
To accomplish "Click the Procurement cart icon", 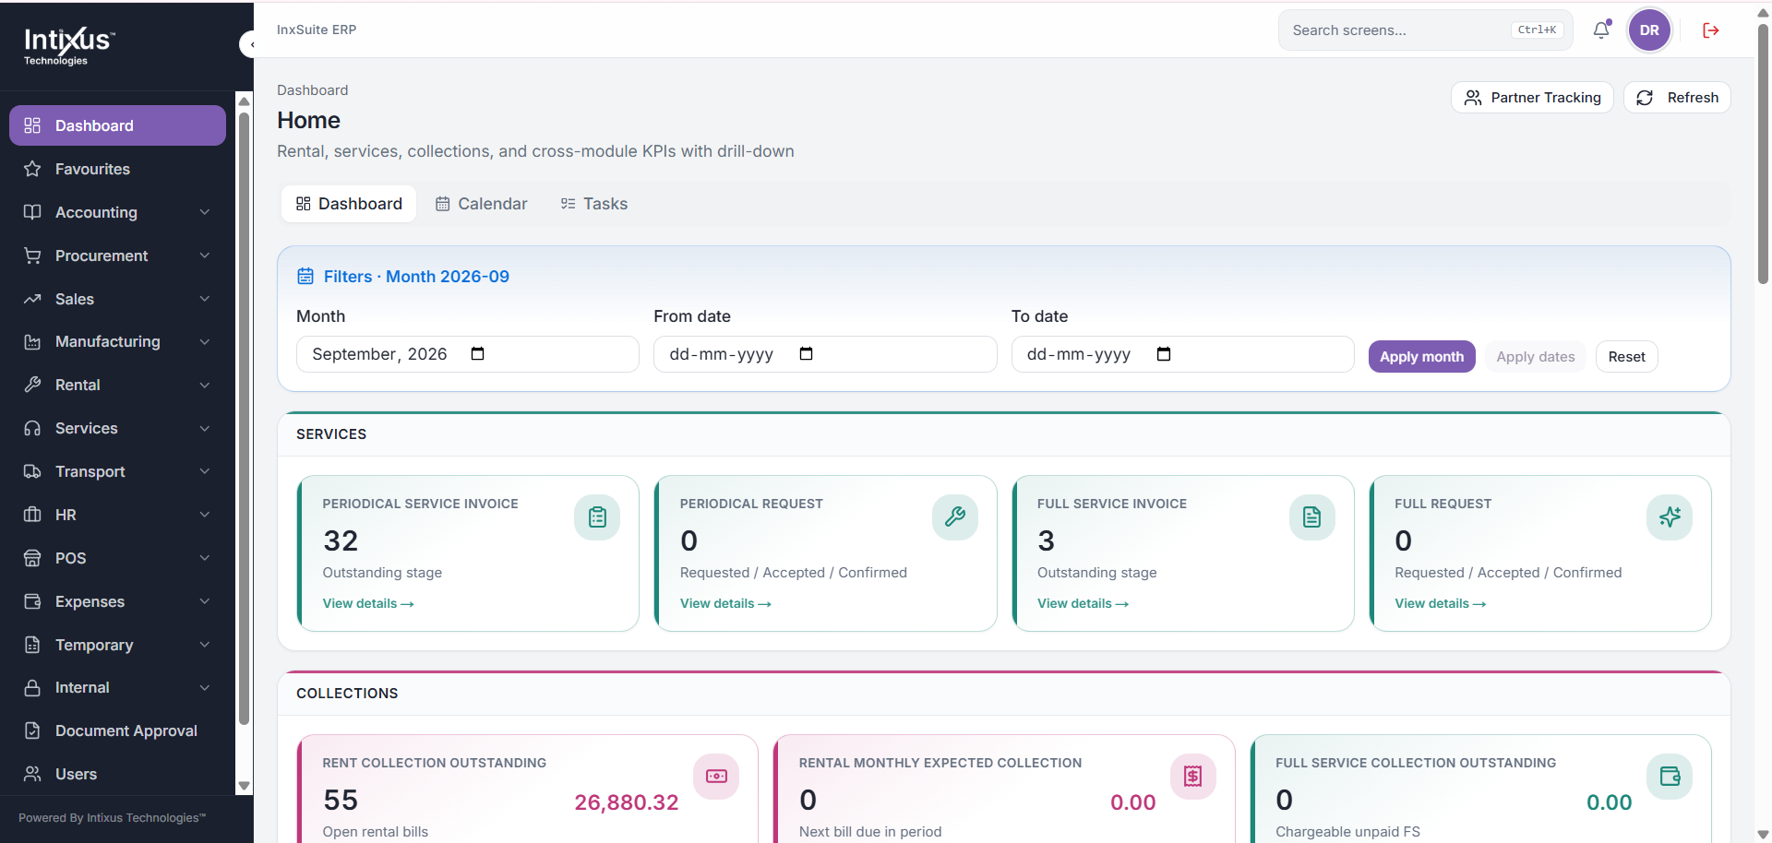I will pos(32,255).
